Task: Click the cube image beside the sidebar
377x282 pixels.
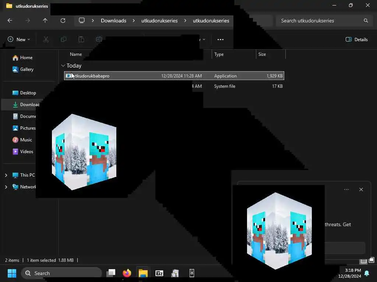Action: 84,152
